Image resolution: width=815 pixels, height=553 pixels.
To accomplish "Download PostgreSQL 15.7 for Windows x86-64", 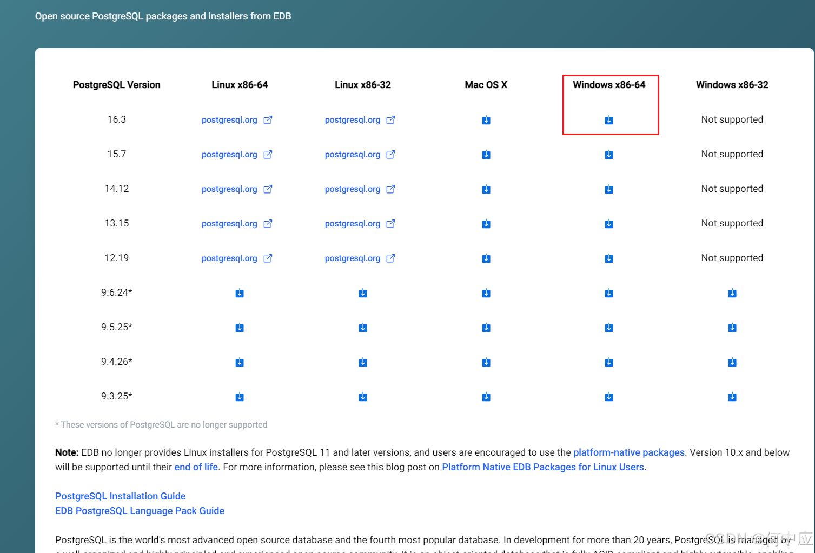I will pyautogui.click(x=609, y=155).
